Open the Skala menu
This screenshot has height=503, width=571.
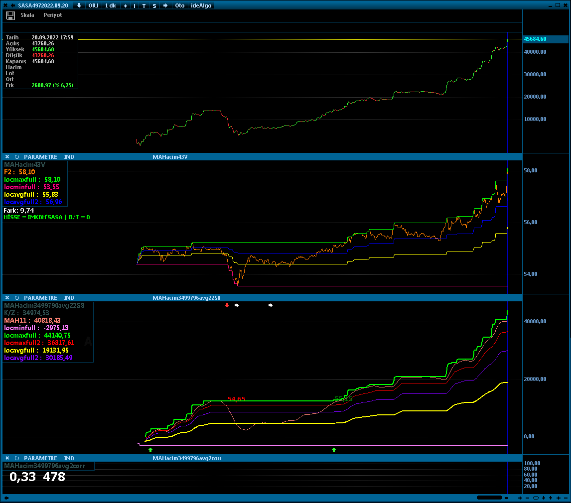27,15
